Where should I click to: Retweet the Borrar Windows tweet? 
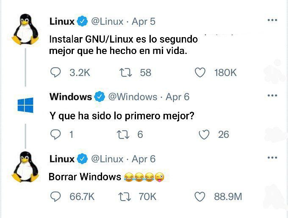coord(125,197)
